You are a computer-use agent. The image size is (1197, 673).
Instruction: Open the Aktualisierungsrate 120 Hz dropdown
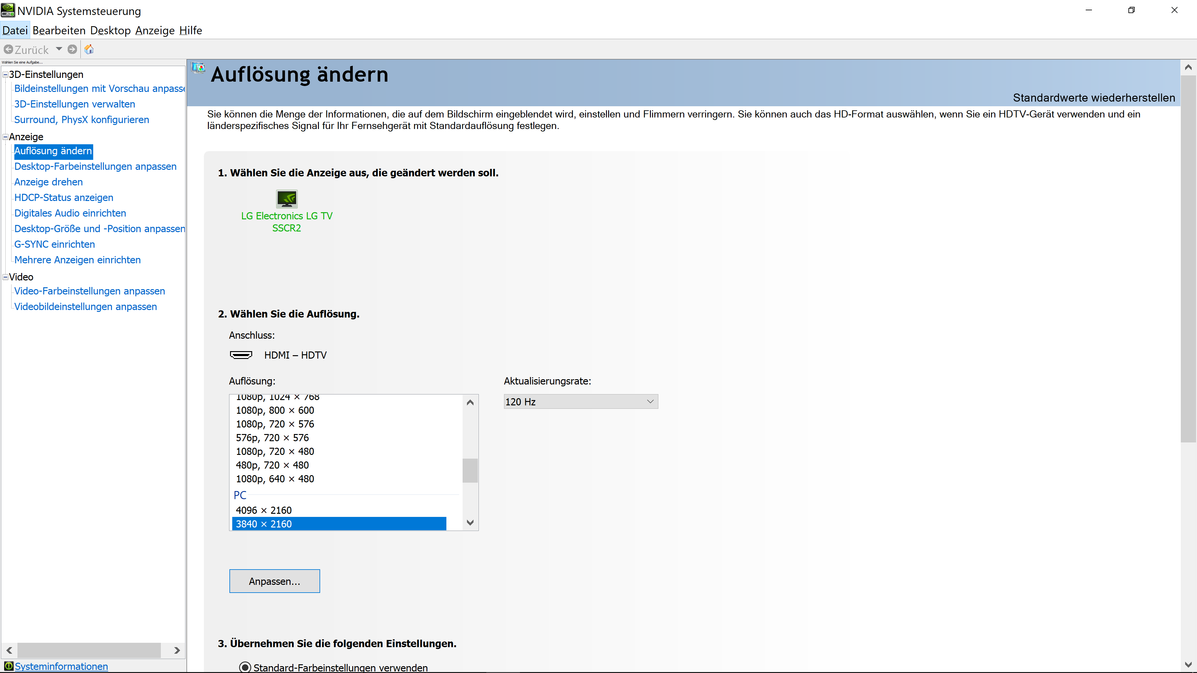pyautogui.click(x=581, y=402)
